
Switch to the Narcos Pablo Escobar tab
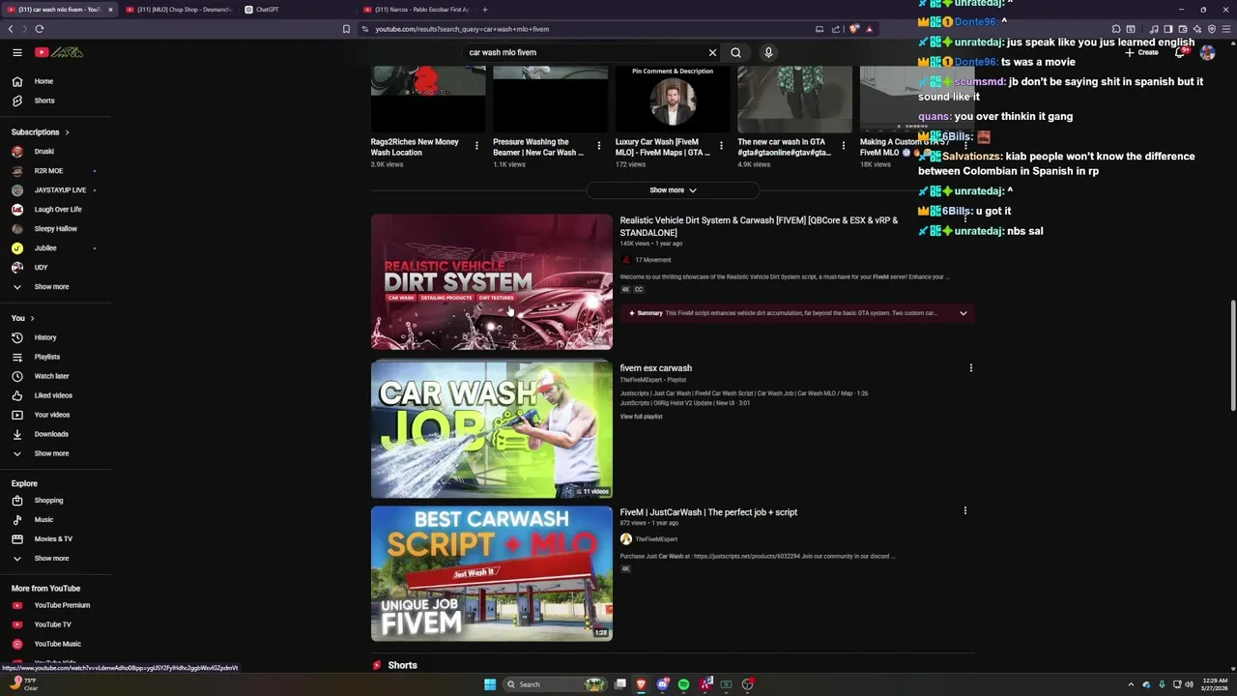pyautogui.click(x=417, y=10)
